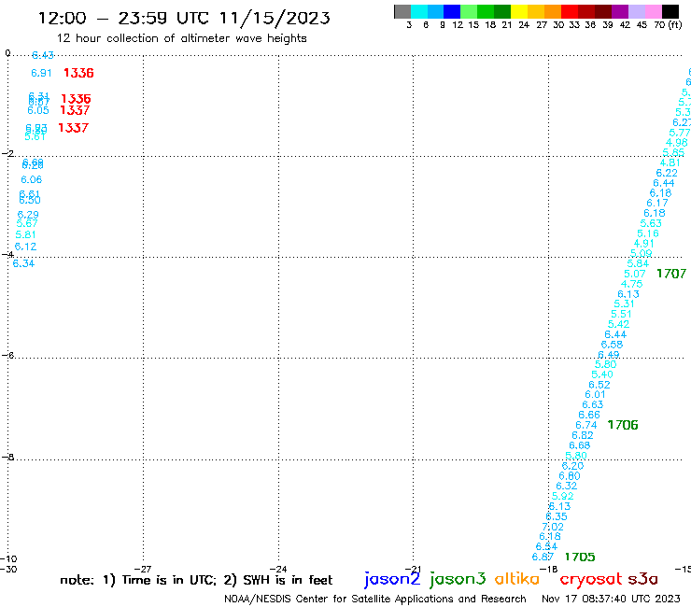Select the orange swatch in the legend bar

(x=553, y=11)
